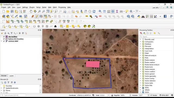Click the Processing Toolbox search field
Screen dimensions: 174x98
(156, 37)
